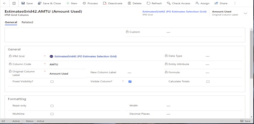Share this record
Screen dimensions: 254x124
coord(221,3)
